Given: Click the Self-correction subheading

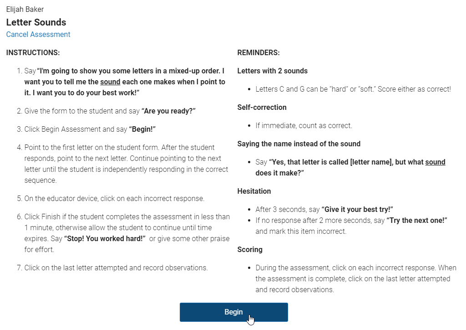Looking at the screenshot, I should [x=262, y=108].
